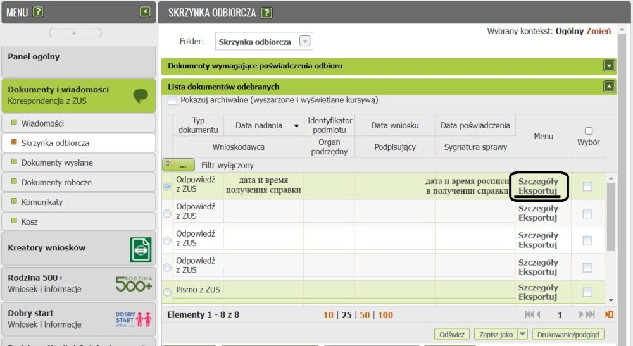Image resolution: width=633 pixels, height=346 pixels.
Task: Show 50 elements per page
Action: tap(366, 315)
